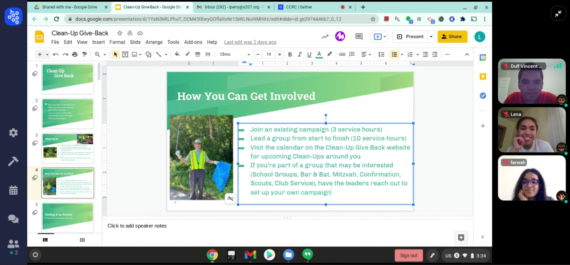Screen dimensions: 570x265
Task: Open the comment history icon
Action: pyautogui.click(x=358, y=37)
